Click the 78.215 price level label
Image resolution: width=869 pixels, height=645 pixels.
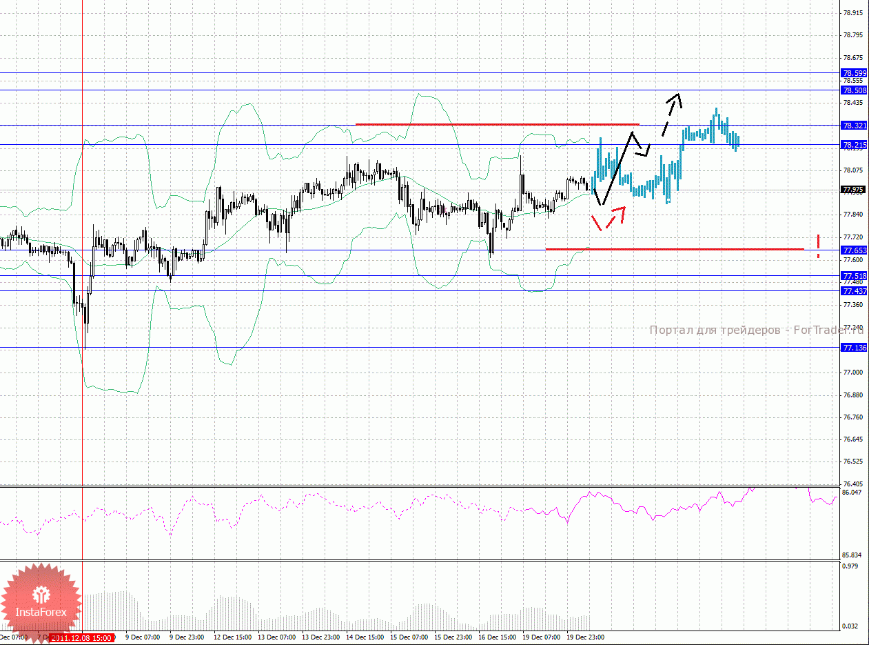tap(855, 145)
